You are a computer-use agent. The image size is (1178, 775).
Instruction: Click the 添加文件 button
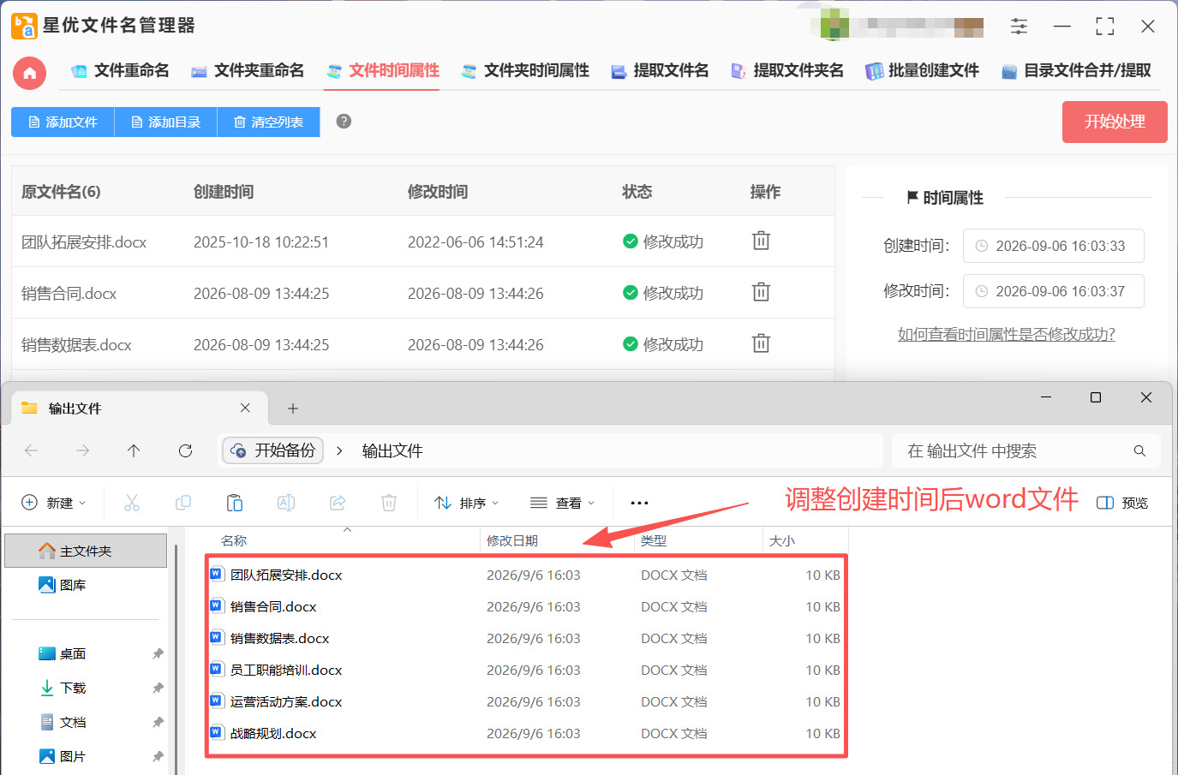tap(63, 122)
